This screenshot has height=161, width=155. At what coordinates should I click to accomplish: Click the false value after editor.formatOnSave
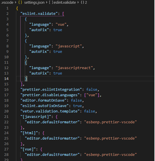77,100
